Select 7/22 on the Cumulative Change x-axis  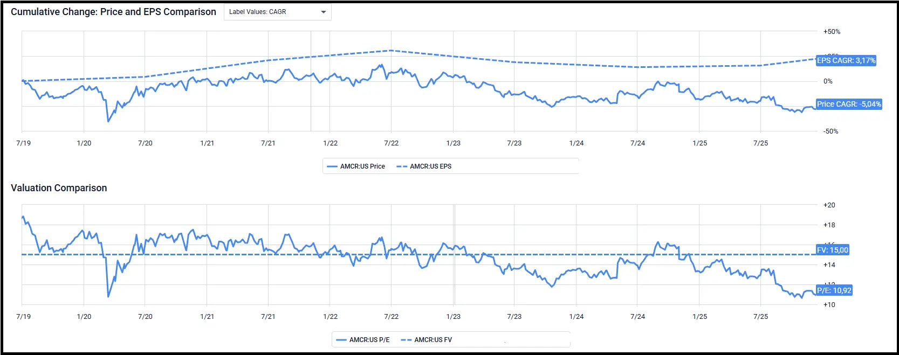point(391,143)
